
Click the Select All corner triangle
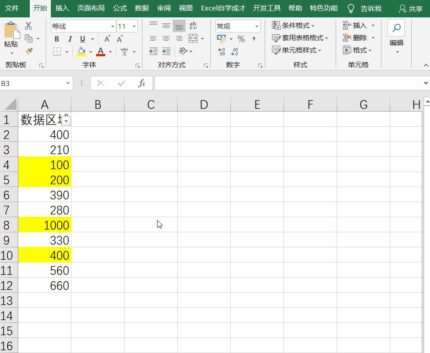tap(11, 104)
